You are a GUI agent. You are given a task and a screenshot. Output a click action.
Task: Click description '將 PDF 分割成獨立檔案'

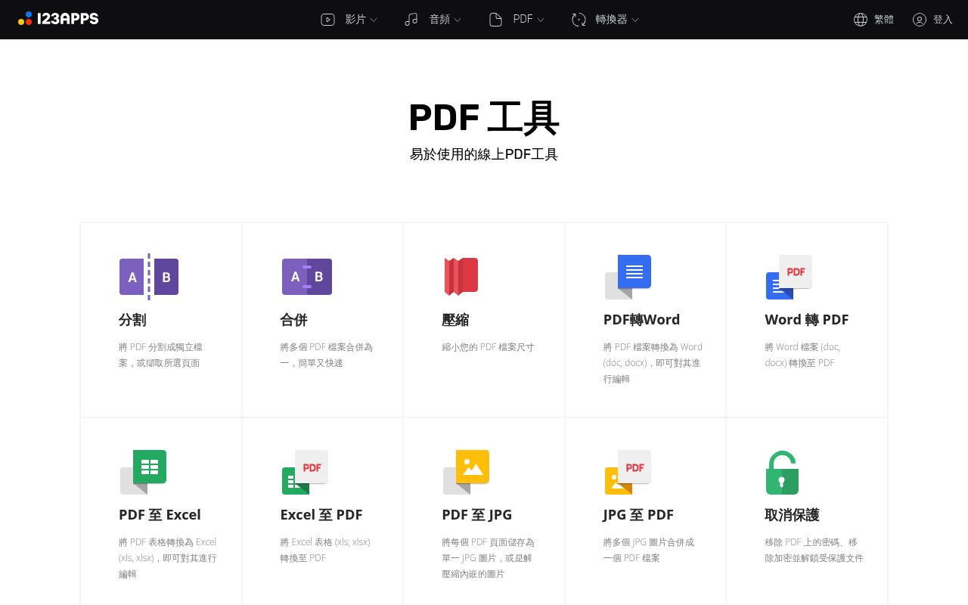click(x=160, y=355)
